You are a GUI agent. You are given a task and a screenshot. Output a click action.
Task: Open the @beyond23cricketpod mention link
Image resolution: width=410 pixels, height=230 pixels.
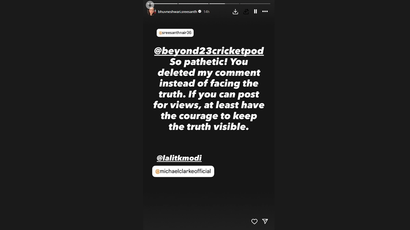209,51
